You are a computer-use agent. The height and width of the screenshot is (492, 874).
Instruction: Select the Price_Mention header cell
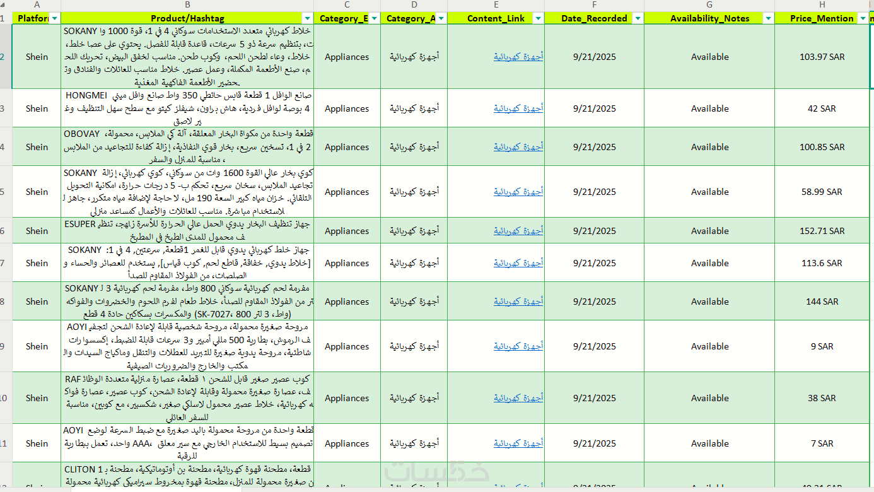[822, 18]
